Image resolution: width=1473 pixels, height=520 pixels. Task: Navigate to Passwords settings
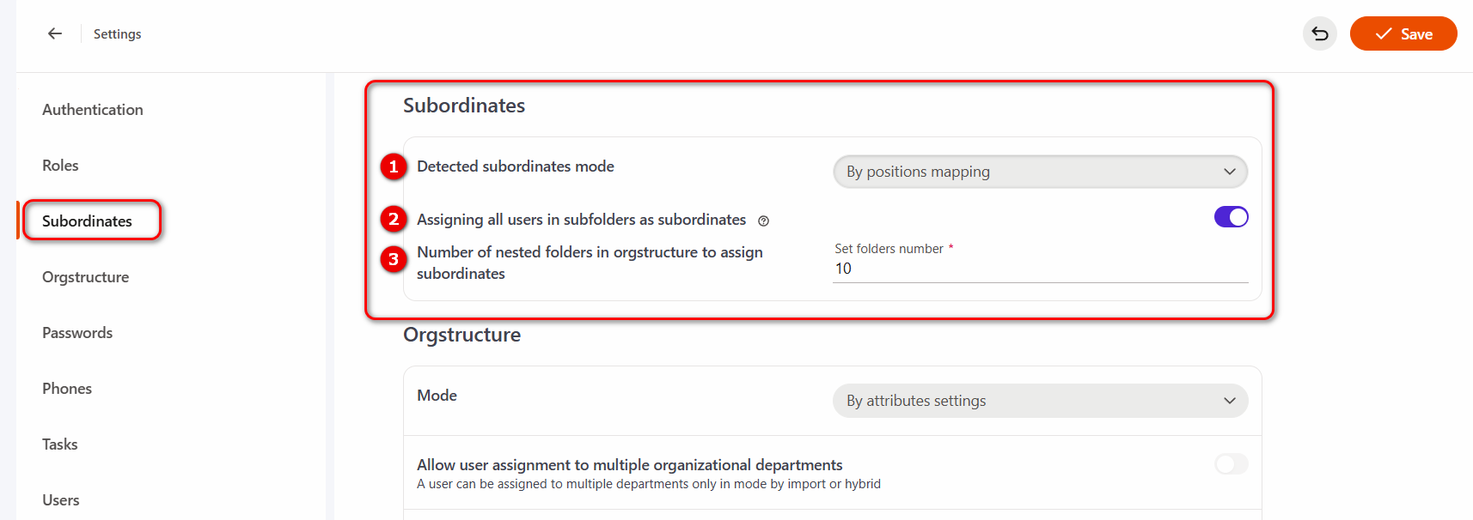click(77, 333)
